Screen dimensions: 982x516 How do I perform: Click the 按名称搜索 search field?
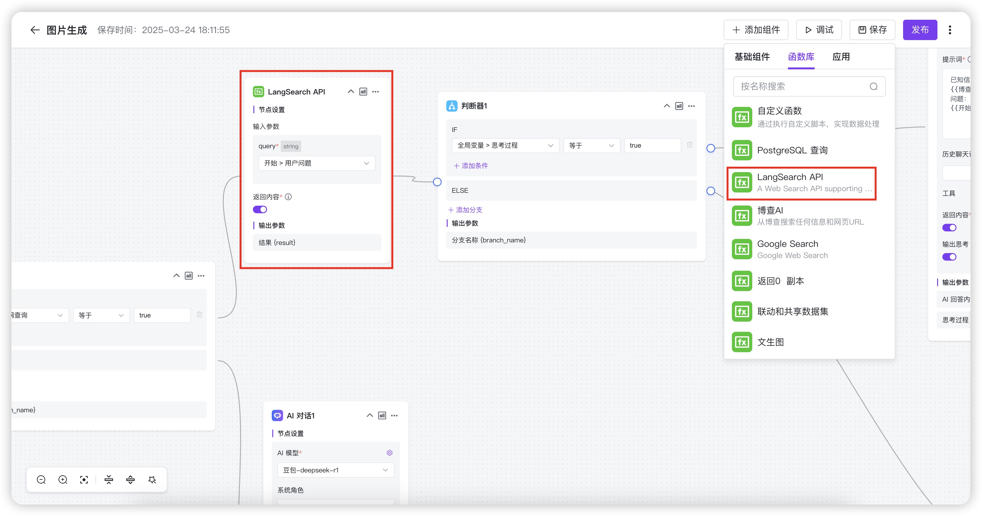(x=803, y=87)
